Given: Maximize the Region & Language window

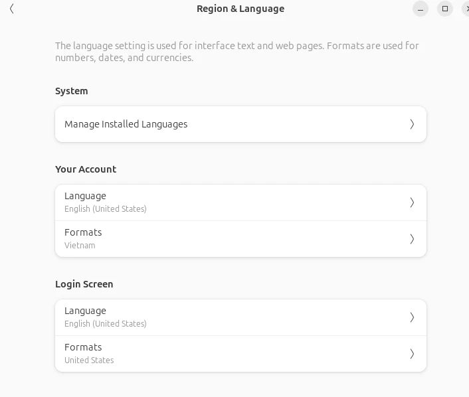Looking at the screenshot, I should pos(445,9).
